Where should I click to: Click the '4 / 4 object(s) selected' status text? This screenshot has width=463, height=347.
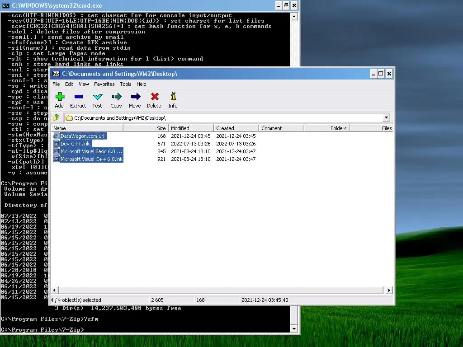(76, 300)
